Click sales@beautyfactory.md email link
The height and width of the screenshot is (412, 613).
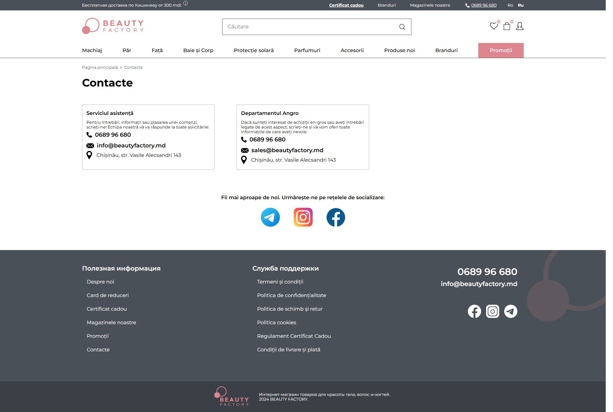click(x=287, y=150)
